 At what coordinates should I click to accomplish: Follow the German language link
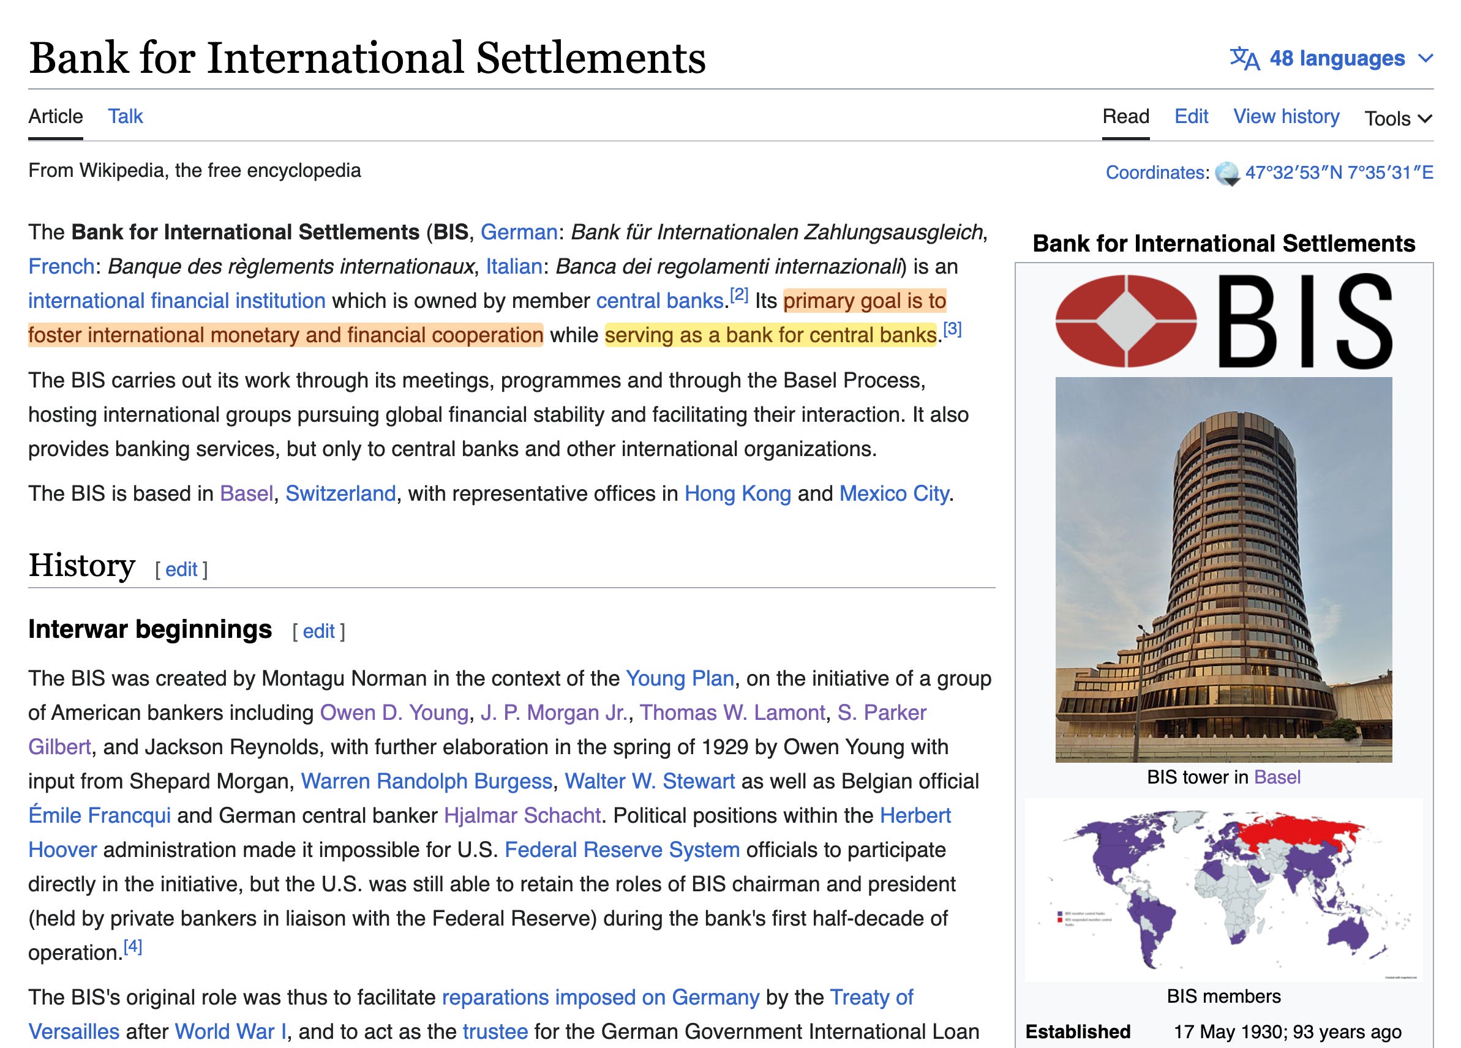519,232
